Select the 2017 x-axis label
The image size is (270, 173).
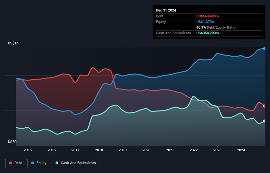point(75,150)
